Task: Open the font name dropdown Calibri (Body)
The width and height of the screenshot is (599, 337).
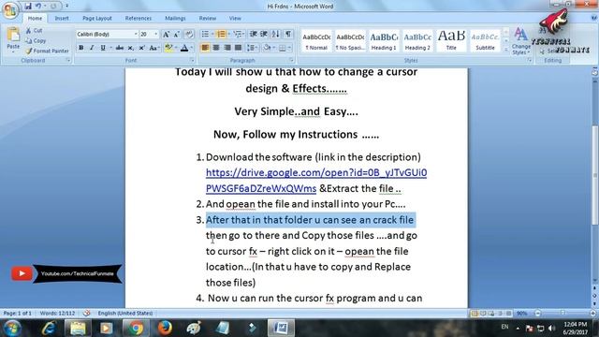Action: (136, 35)
